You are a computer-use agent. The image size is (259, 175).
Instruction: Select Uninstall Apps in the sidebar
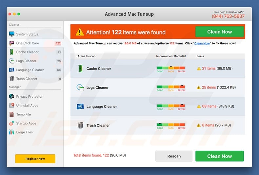click(35, 105)
